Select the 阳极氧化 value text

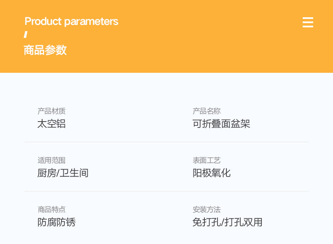coord(212,173)
